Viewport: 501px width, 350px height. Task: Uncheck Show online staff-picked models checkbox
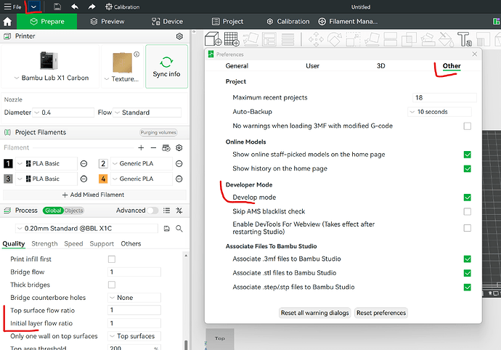[x=467, y=155]
